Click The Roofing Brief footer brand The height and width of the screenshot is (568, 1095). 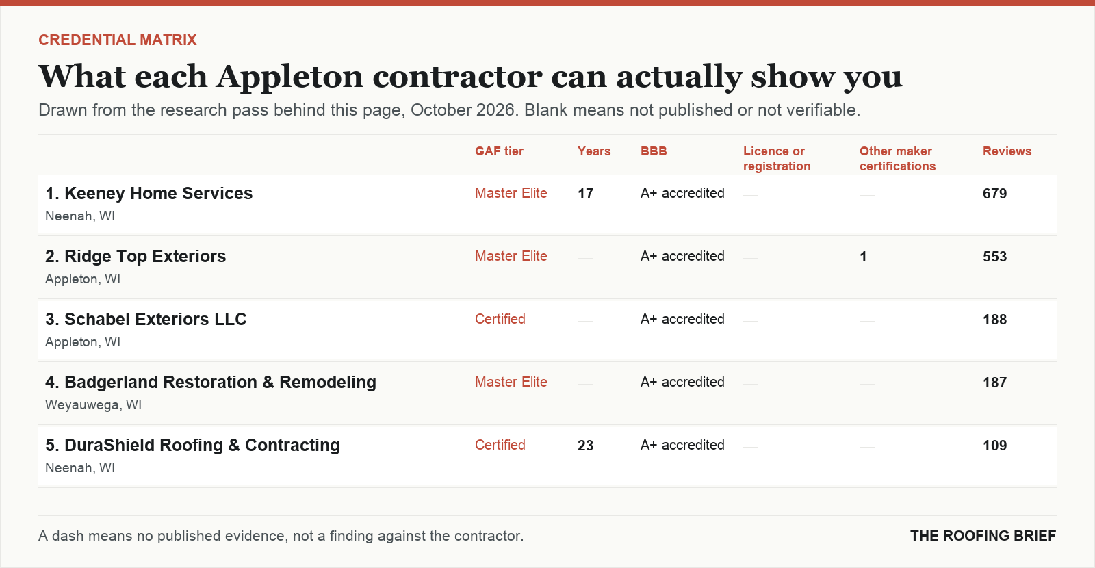point(983,536)
